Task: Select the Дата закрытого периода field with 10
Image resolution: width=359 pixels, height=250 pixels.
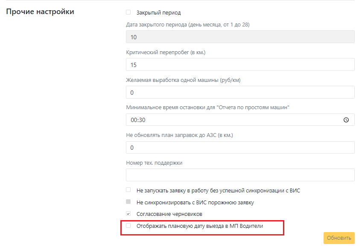Action: pyautogui.click(x=240, y=37)
